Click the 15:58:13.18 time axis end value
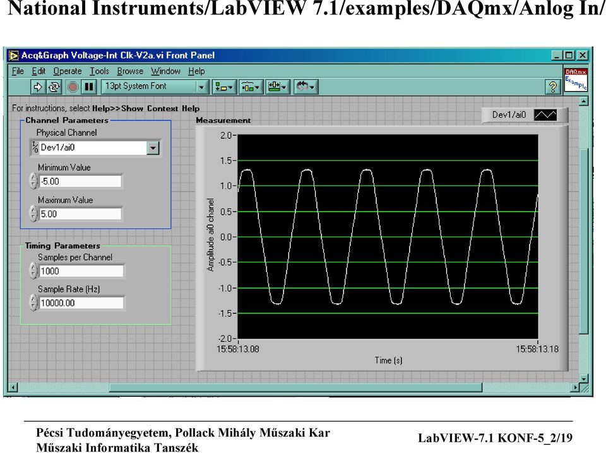606x453 pixels. (537, 349)
